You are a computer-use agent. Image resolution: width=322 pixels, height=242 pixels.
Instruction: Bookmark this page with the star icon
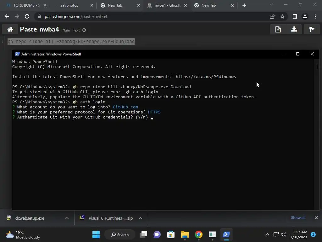(282, 16)
